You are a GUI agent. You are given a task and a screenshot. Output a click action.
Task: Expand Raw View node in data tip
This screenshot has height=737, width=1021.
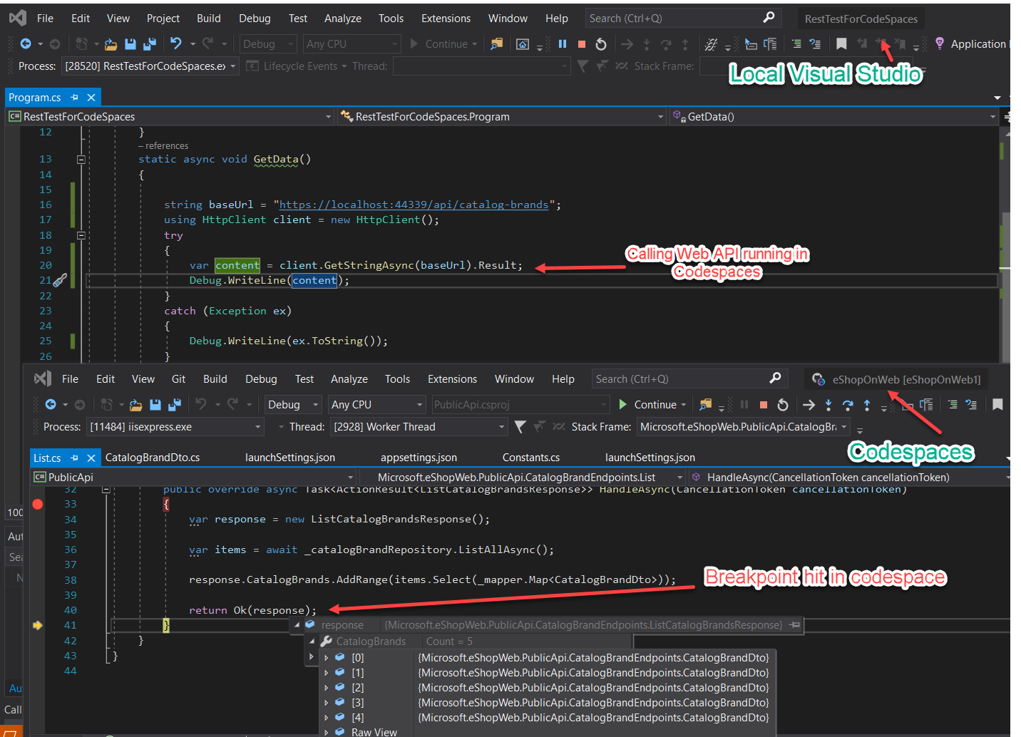[327, 732]
